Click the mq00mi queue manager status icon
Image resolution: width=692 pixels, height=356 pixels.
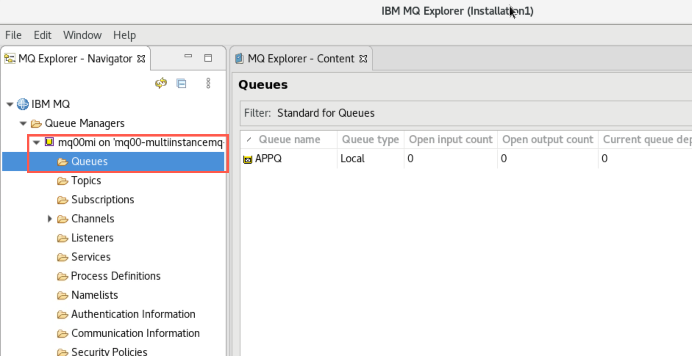[49, 142]
